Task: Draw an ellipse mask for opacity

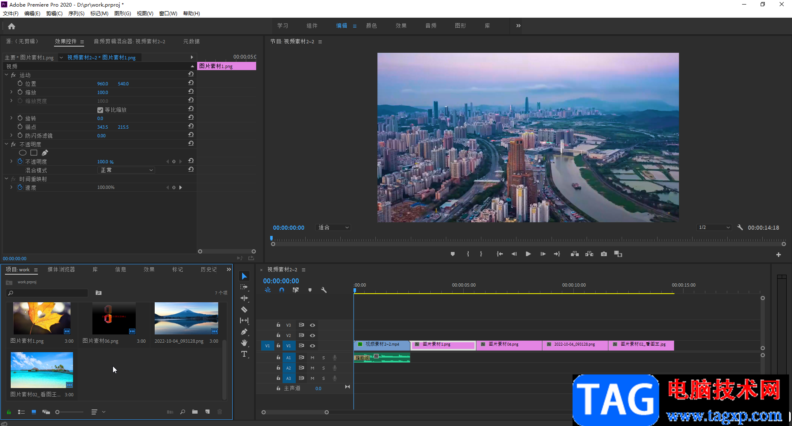Action: point(23,153)
